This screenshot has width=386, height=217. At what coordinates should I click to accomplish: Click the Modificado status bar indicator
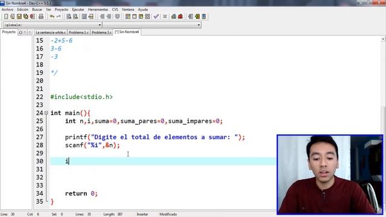168,215
